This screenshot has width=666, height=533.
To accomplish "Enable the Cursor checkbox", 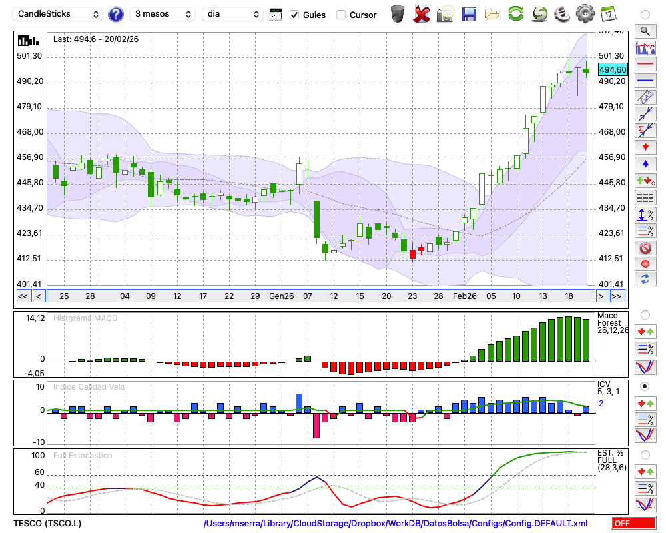I will pos(341,15).
